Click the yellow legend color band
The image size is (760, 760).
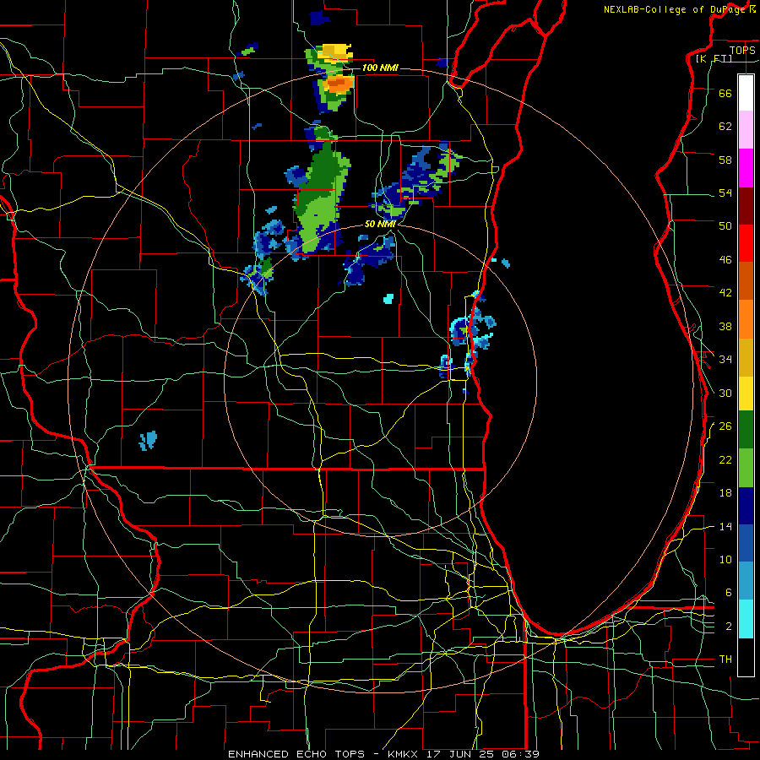pos(746,394)
